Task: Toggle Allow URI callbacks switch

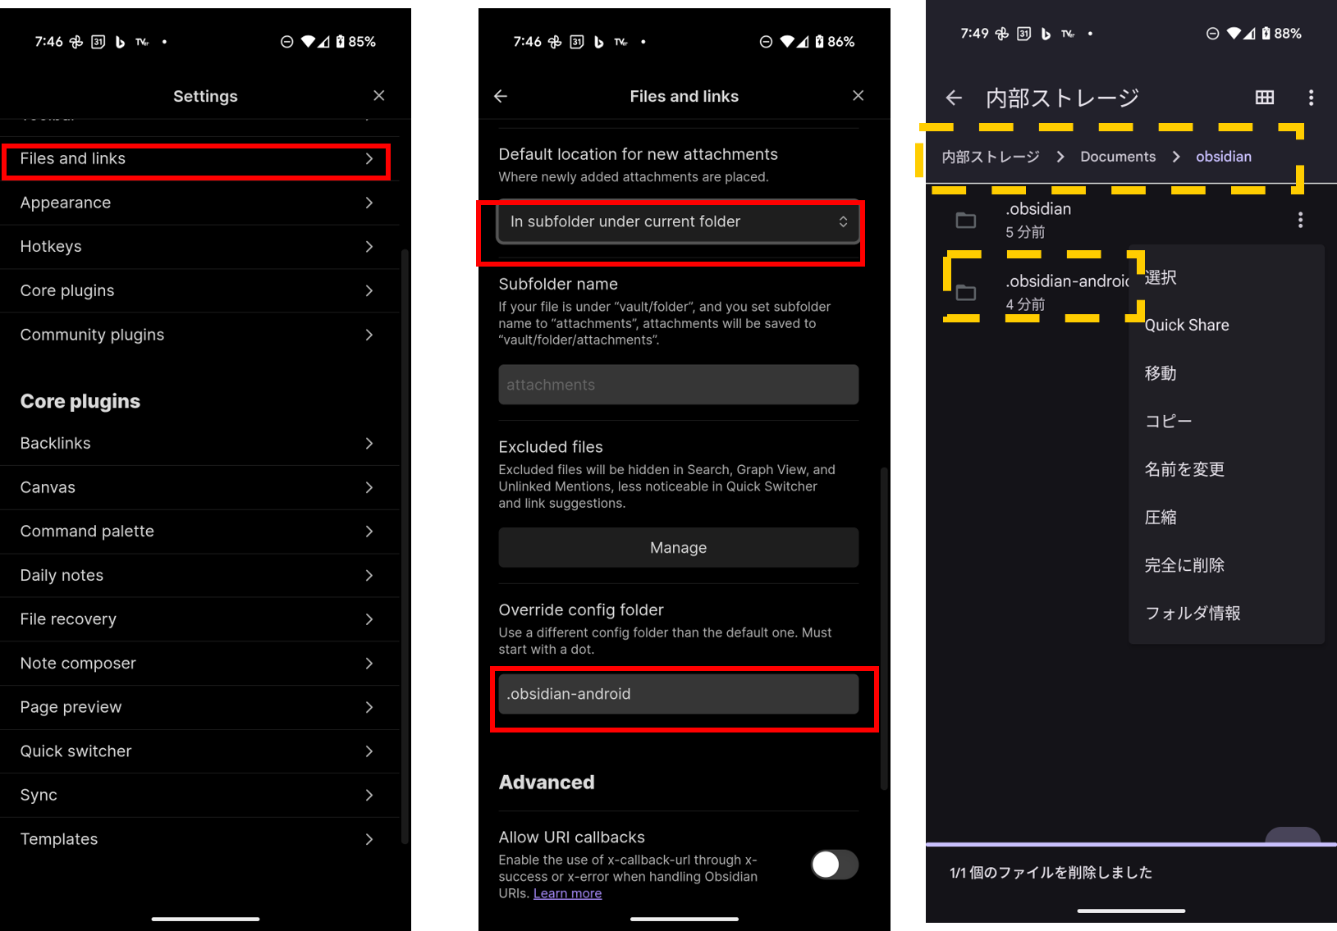Action: click(x=835, y=864)
